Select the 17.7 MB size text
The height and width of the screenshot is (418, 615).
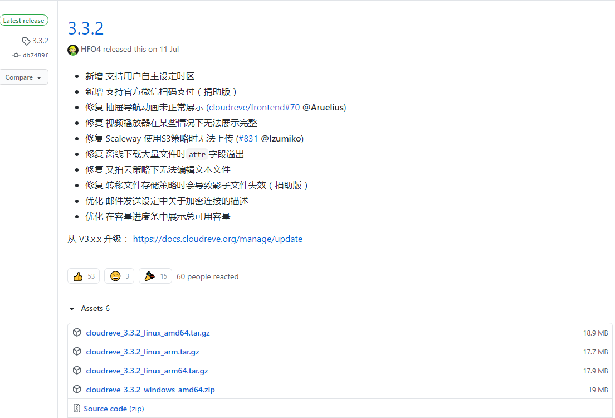click(596, 352)
